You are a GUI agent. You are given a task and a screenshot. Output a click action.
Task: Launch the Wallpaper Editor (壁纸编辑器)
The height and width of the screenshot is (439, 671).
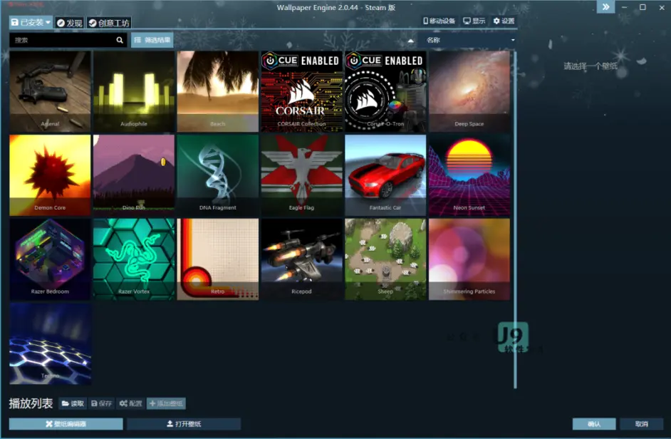tap(66, 423)
